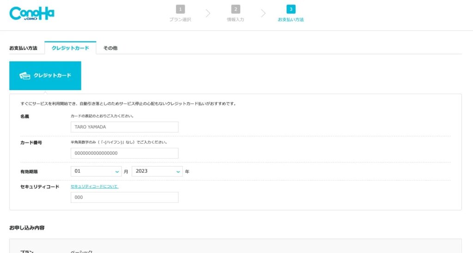Switch to the その他 tab
The height and width of the screenshot is (253, 473).
pos(110,48)
